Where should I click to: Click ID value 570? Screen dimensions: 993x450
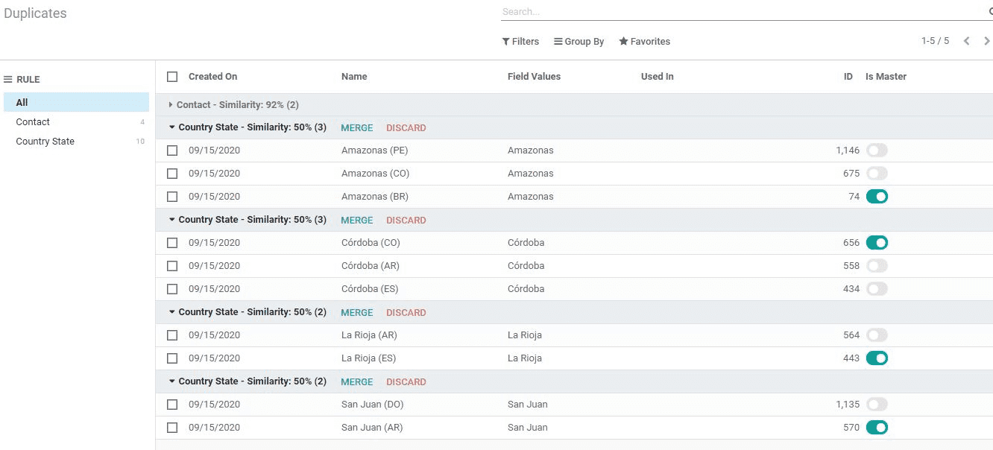click(851, 428)
